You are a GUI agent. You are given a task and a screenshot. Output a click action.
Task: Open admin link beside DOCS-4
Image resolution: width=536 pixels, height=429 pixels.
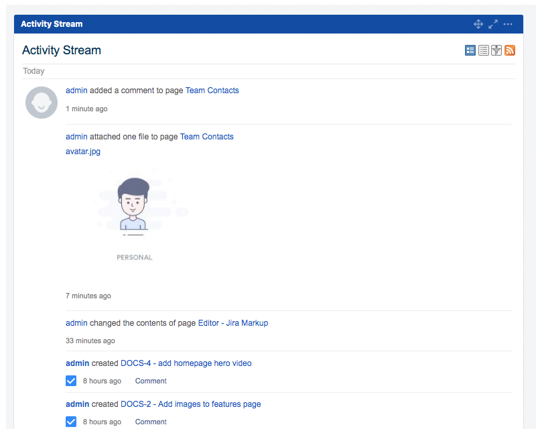tap(77, 363)
